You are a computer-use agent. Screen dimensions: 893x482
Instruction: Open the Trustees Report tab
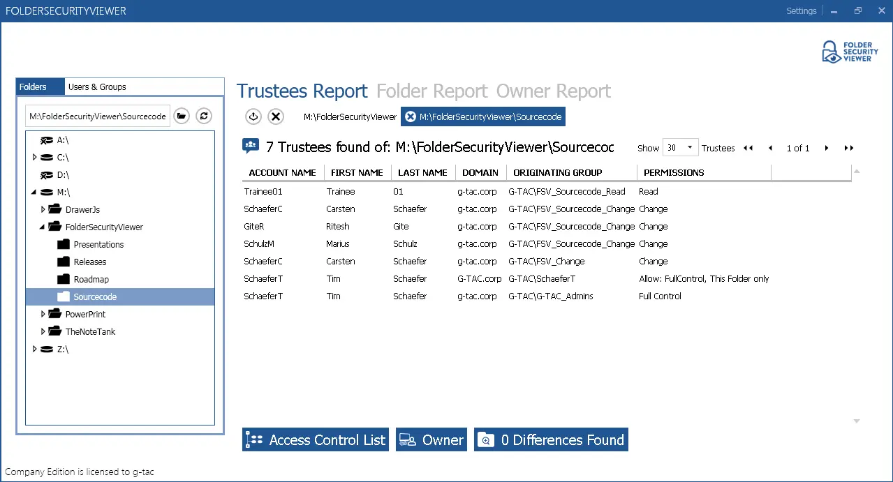[302, 91]
